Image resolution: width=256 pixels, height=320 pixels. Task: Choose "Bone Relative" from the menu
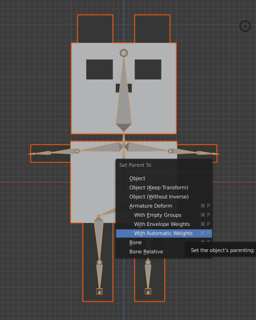click(146, 251)
